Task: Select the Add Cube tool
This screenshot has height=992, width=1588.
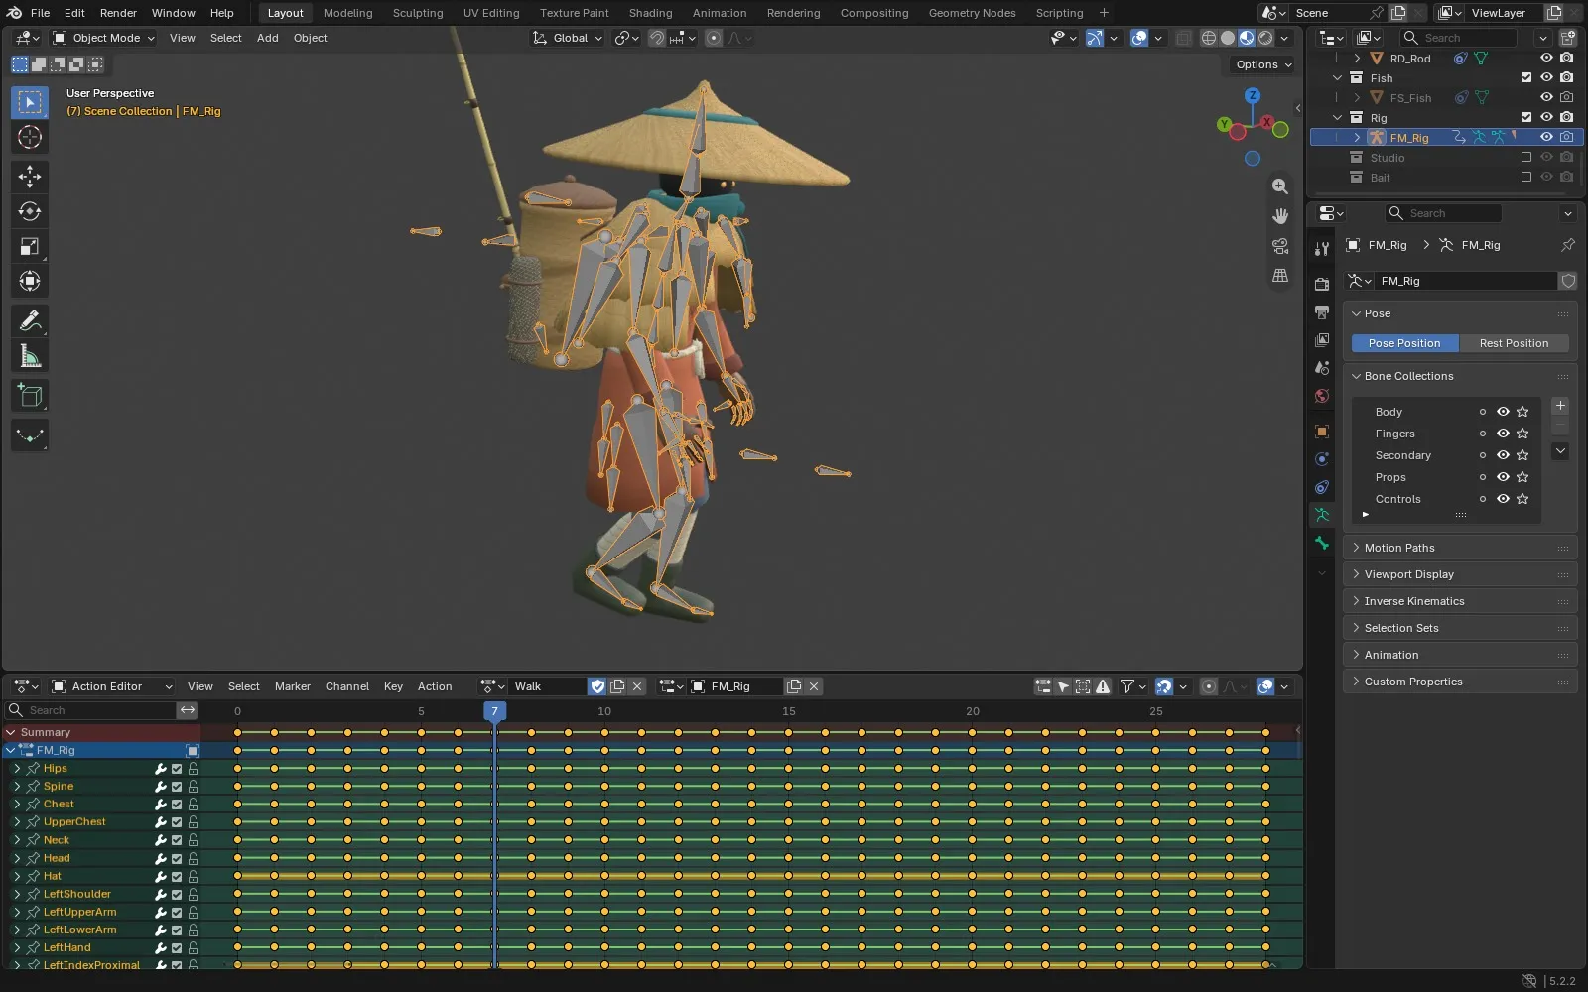Action: 30,396
